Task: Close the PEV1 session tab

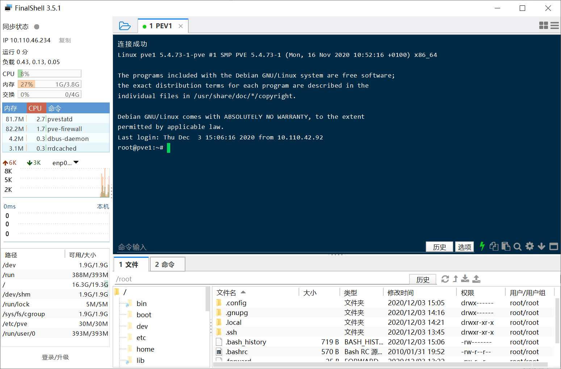Action: 181,26
